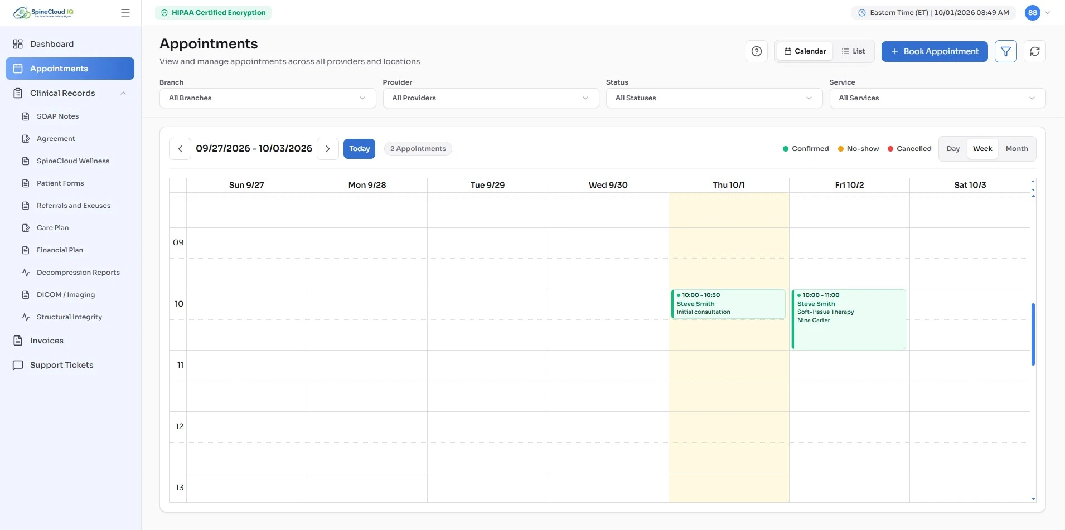Click the SpineCloud IQ logo
Image resolution: width=1065 pixels, height=530 pixels.
43,13
